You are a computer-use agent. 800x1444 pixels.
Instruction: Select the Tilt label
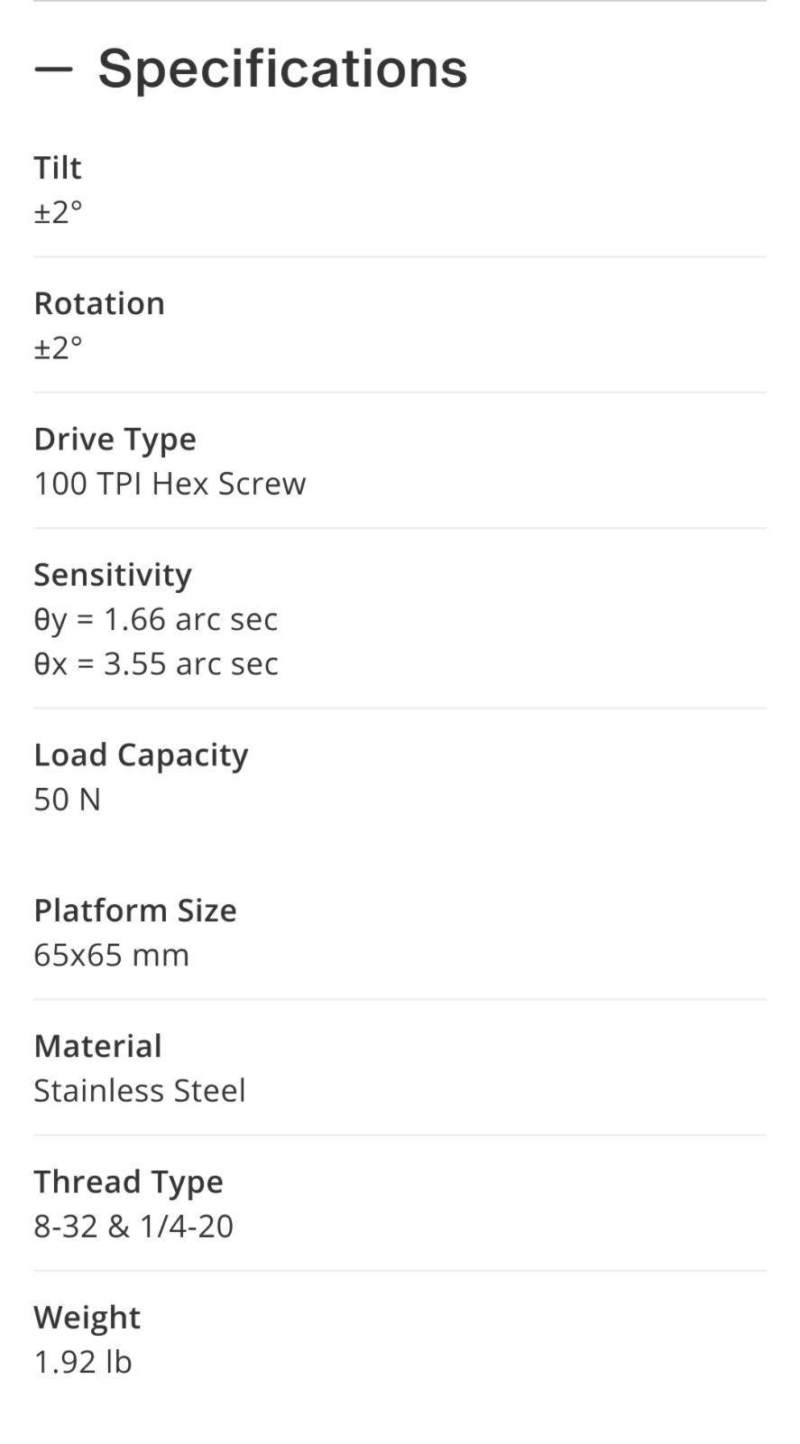(58, 168)
